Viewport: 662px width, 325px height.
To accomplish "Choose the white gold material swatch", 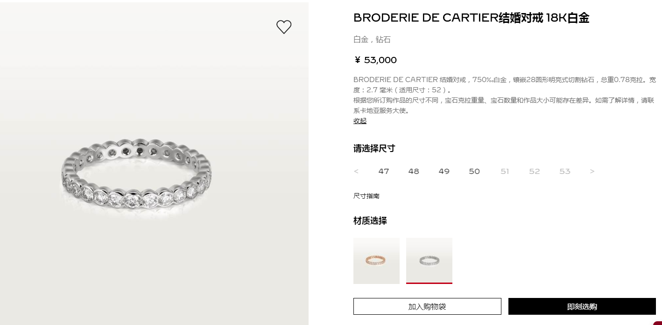I will (429, 261).
